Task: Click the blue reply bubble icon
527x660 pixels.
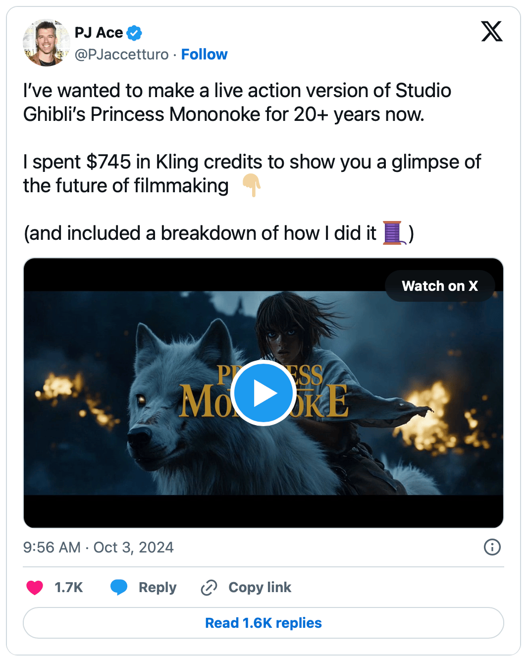Action: (x=119, y=587)
